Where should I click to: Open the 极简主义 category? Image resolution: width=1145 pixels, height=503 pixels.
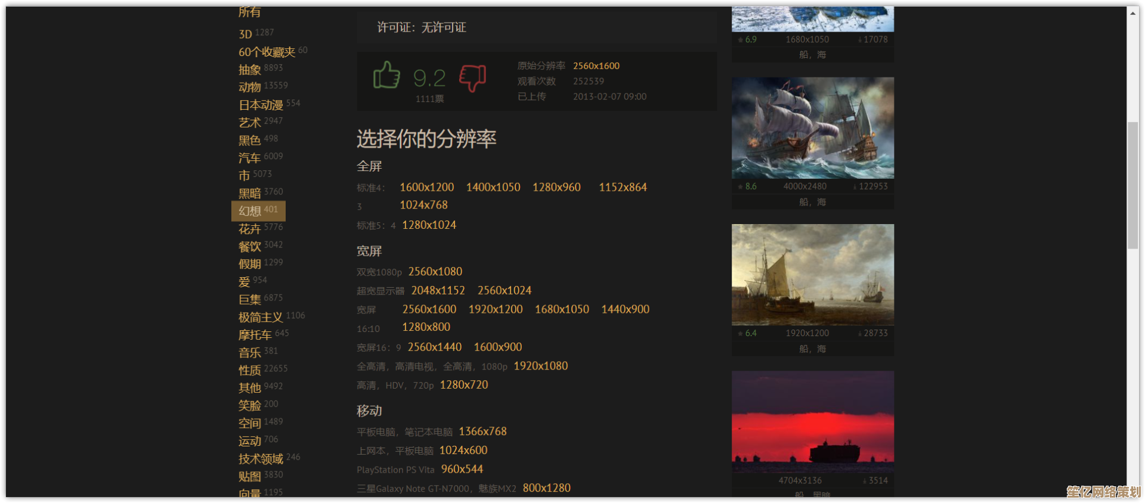[x=261, y=317]
